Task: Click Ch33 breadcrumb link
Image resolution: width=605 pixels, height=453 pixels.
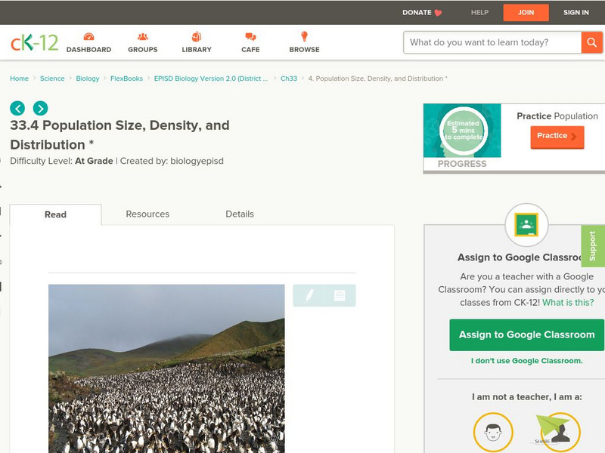Action: [289, 79]
